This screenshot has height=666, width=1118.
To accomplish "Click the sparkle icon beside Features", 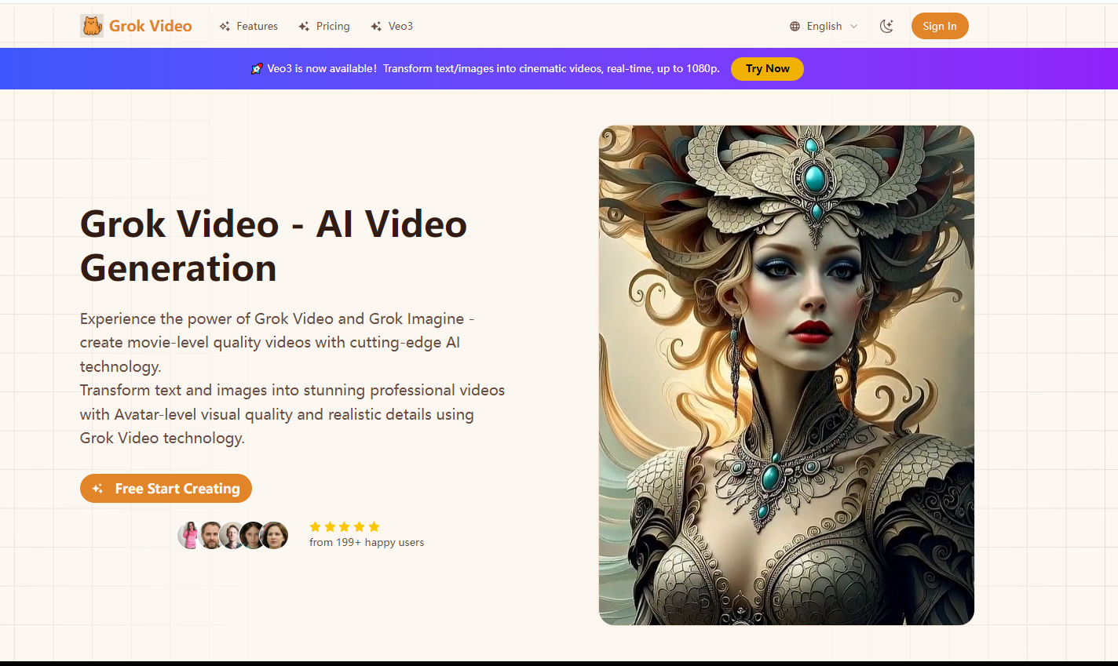I will [x=225, y=27].
